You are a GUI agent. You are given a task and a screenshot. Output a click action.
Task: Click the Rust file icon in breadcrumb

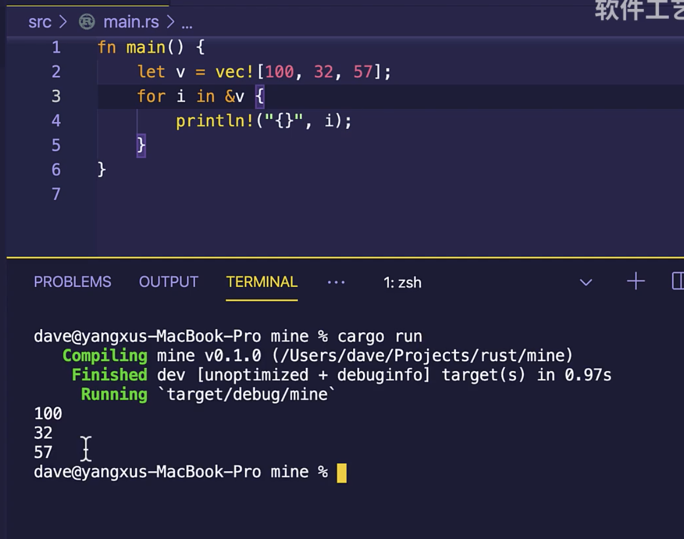87,22
